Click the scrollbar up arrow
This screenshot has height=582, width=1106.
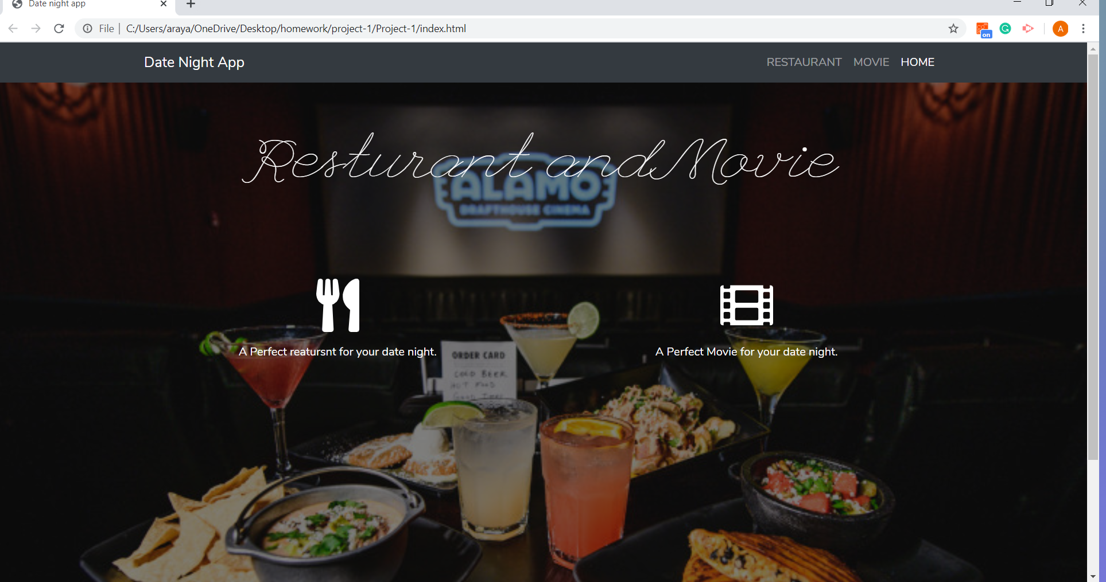pyautogui.click(x=1093, y=49)
